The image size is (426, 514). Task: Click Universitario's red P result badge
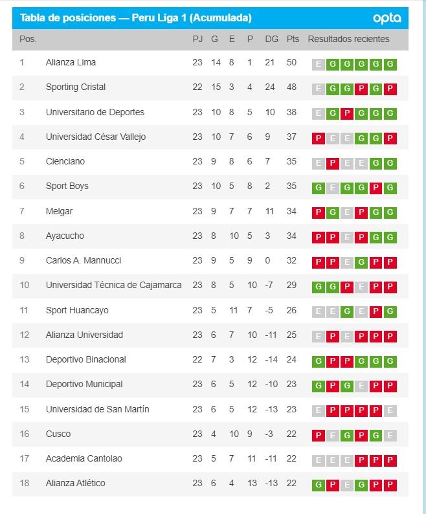pyautogui.click(x=346, y=114)
